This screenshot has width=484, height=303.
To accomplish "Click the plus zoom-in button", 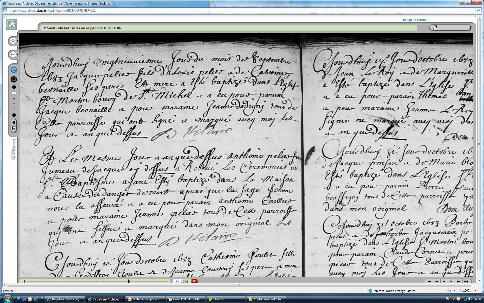I will [14, 87].
